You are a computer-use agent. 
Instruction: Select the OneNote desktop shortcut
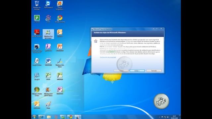pos(60,91)
